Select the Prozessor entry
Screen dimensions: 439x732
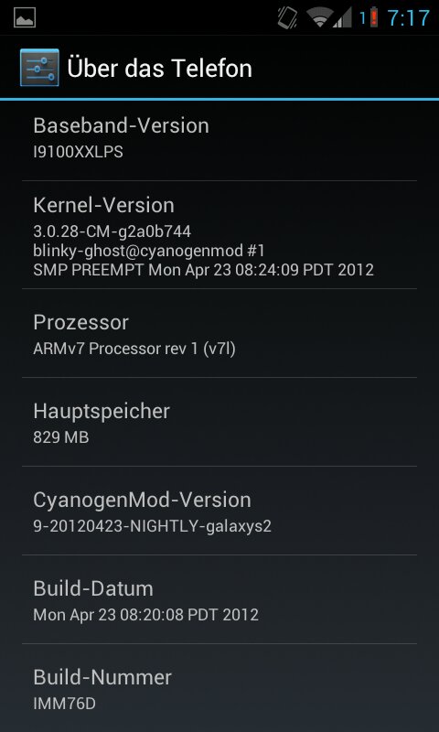[x=219, y=333]
